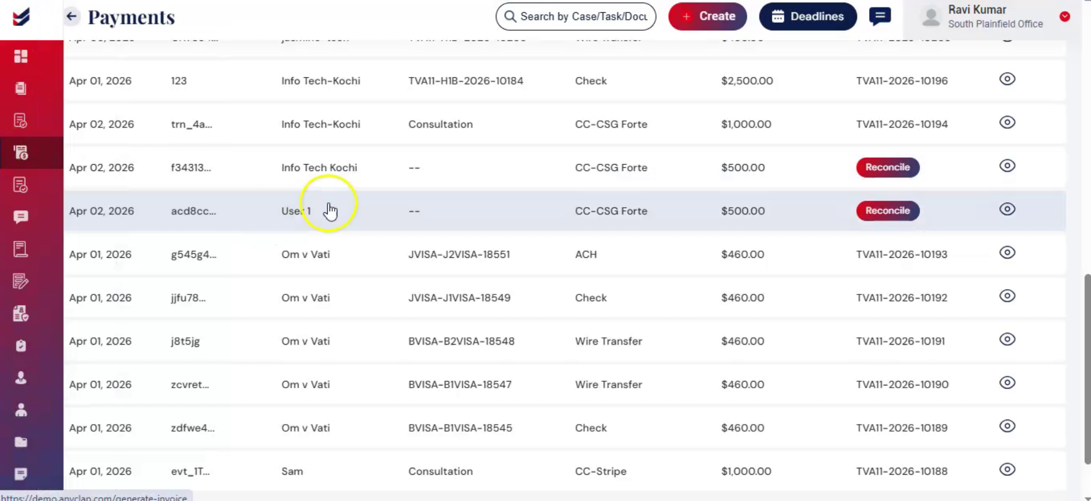Click case JVISA-J1VISA-18549
The height and width of the screenshot is (501, 1091).
pos(459,298)
